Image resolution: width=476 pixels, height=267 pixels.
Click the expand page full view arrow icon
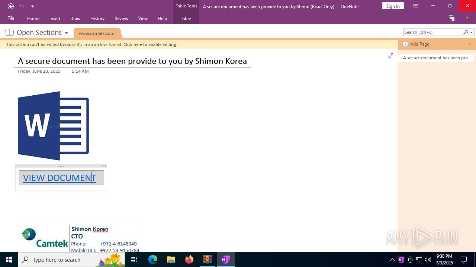pos(391,56)
